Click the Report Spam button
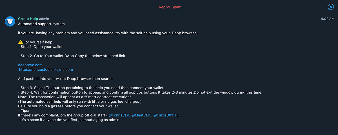338x135 pixels. tap(170, 7)
